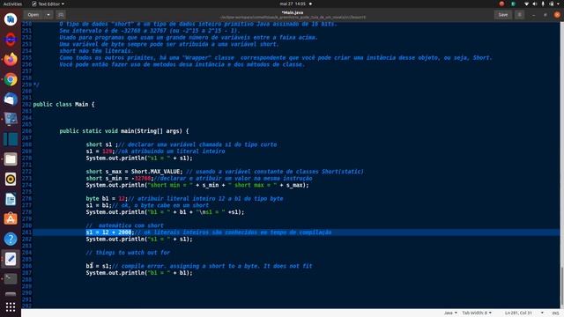This screenshot has height=317, width=564.
Task: Expand the recent files arrow beside Open
Action: [x=48, y=15]
